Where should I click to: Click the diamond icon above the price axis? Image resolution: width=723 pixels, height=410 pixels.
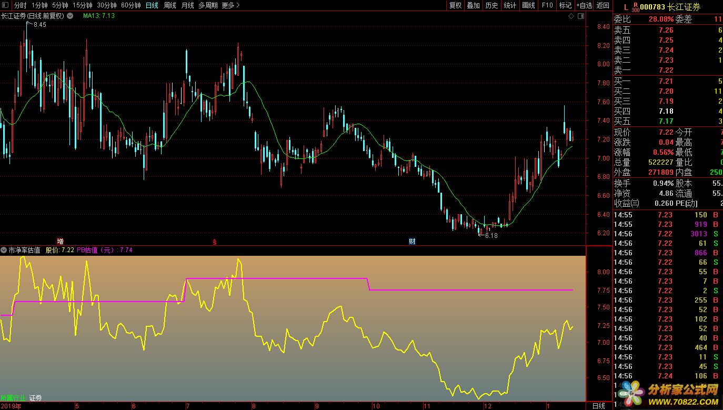[x=571, y=16]
